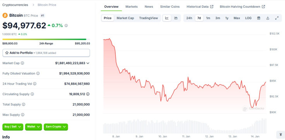Screen dimensions: 285x140
Task: Click Historical Data external link icon
Action: tap(211, 7)
